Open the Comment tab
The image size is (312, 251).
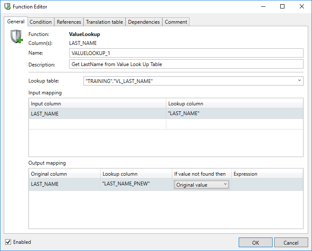coord(175,22)
